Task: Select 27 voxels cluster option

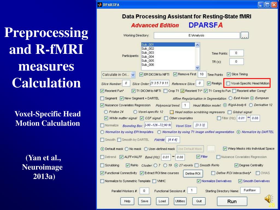Action: [176, 165]
